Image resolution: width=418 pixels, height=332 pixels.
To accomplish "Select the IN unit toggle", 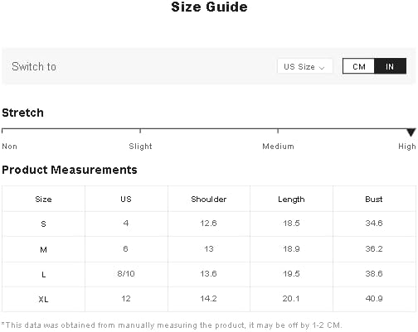I will (x=390, y=66).
